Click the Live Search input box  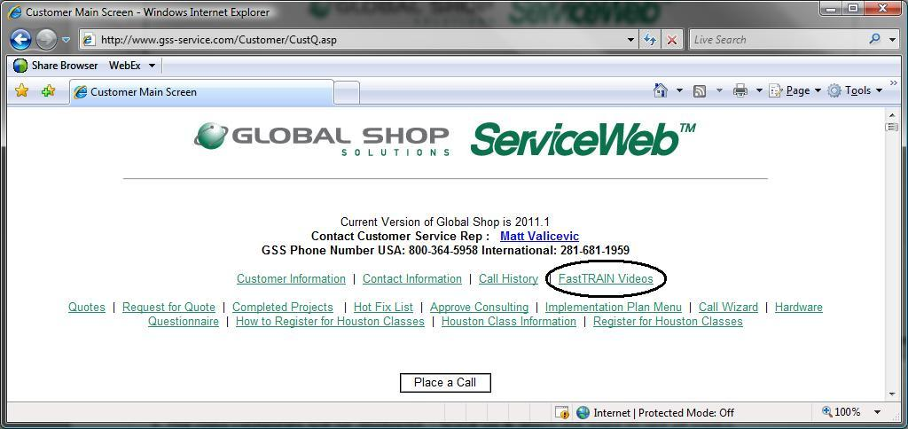pyautogui.click(x=778, y=40)
